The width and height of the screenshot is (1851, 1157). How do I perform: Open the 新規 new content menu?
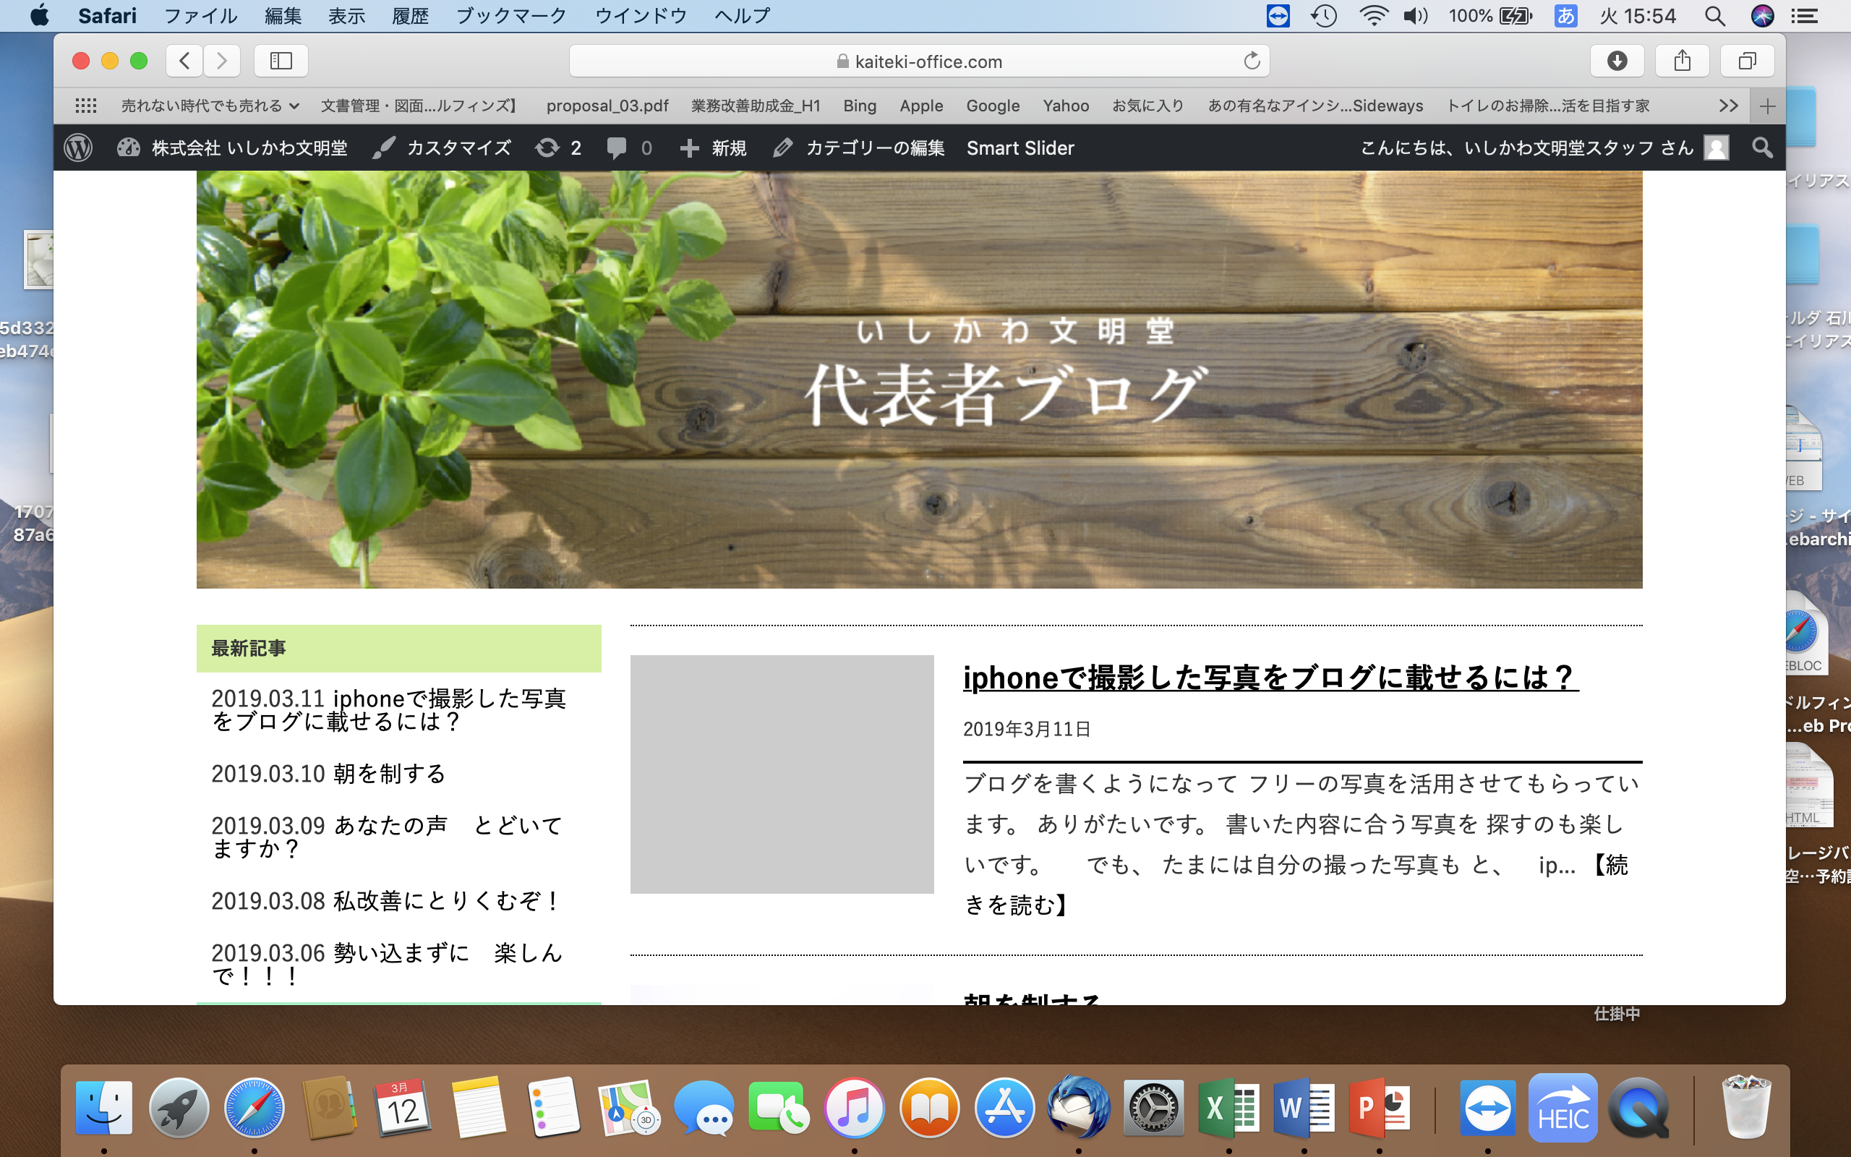(x=714, y=148)
